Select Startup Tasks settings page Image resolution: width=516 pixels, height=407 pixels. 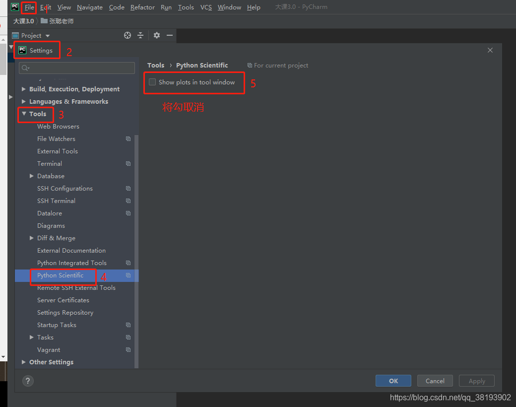coord(57,325)
